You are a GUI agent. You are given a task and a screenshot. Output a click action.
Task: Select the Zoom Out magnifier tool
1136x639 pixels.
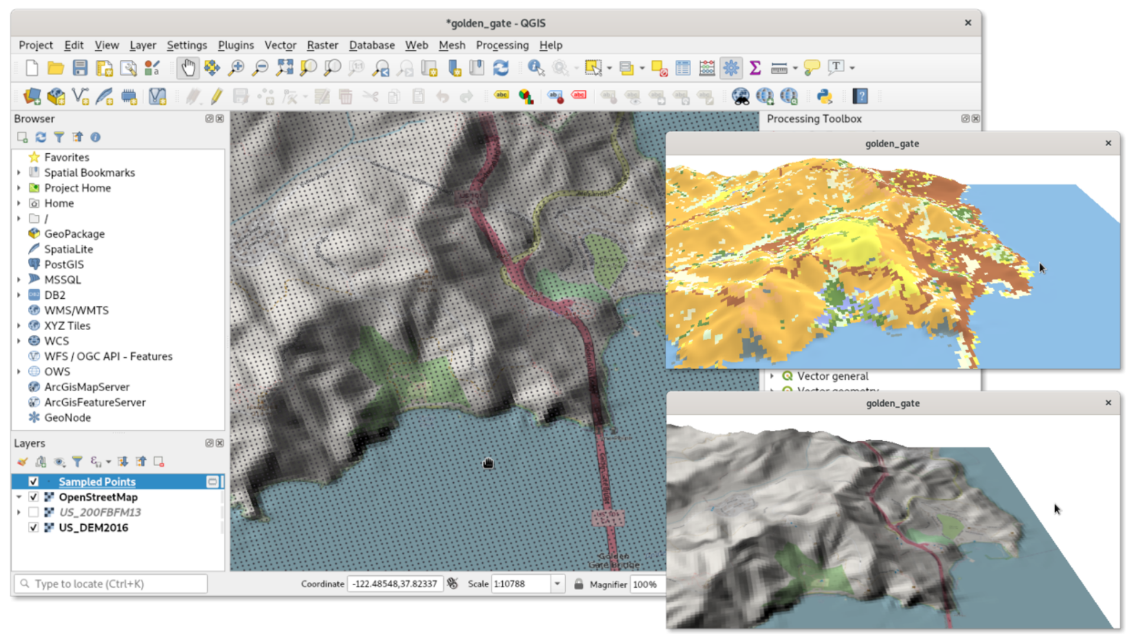coord(260,68)
